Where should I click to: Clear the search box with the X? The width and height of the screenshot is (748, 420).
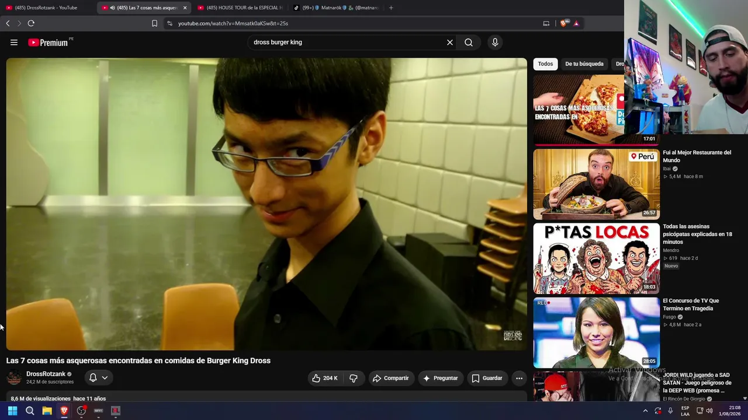point(450,42)
